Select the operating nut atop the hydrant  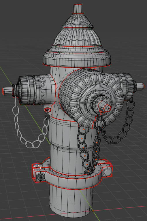coord(78,8)
